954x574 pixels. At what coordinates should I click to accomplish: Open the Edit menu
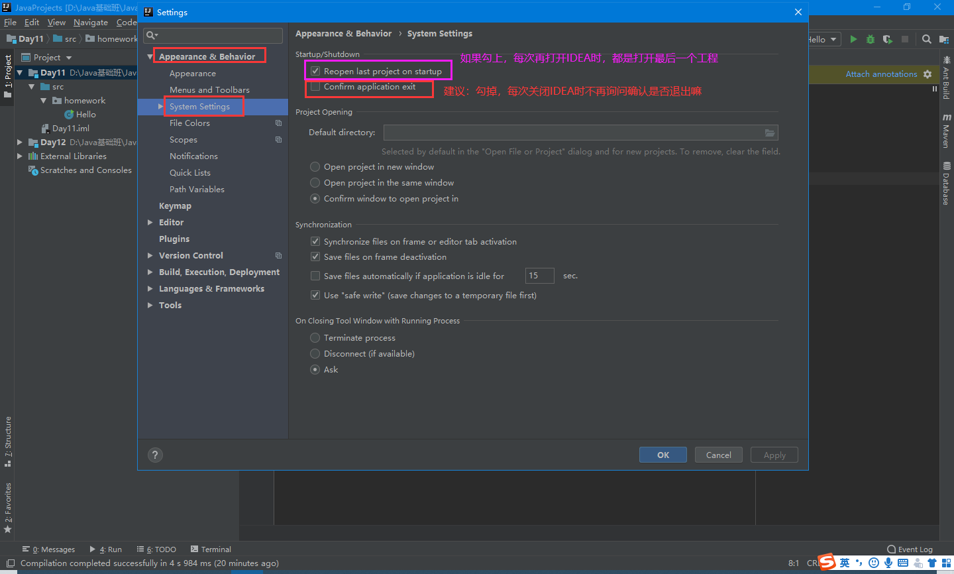click(x=32, y=22)
